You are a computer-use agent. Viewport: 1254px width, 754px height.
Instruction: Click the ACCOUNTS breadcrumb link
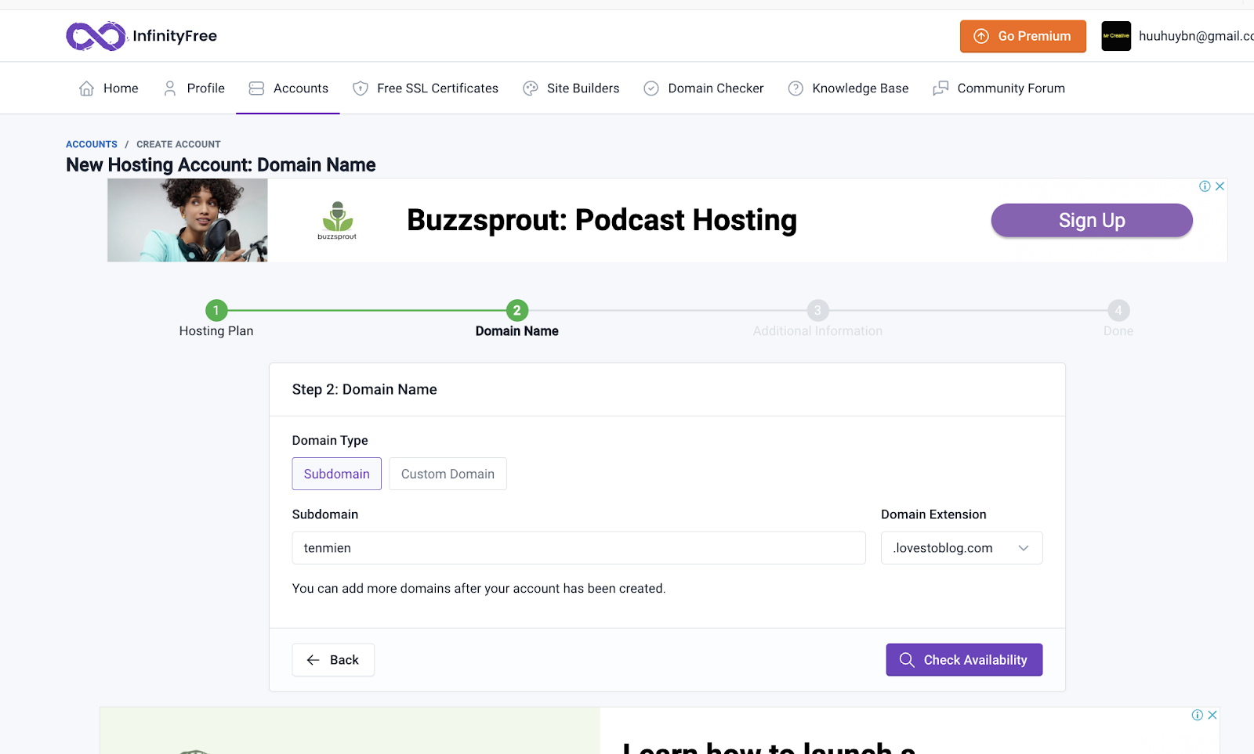click(x=92, y=144)
